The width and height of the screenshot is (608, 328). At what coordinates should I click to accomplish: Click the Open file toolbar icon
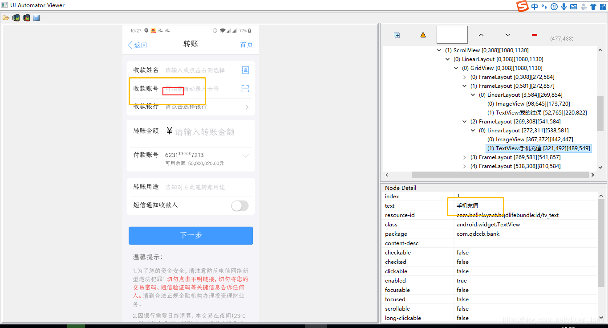coord(6,18)
